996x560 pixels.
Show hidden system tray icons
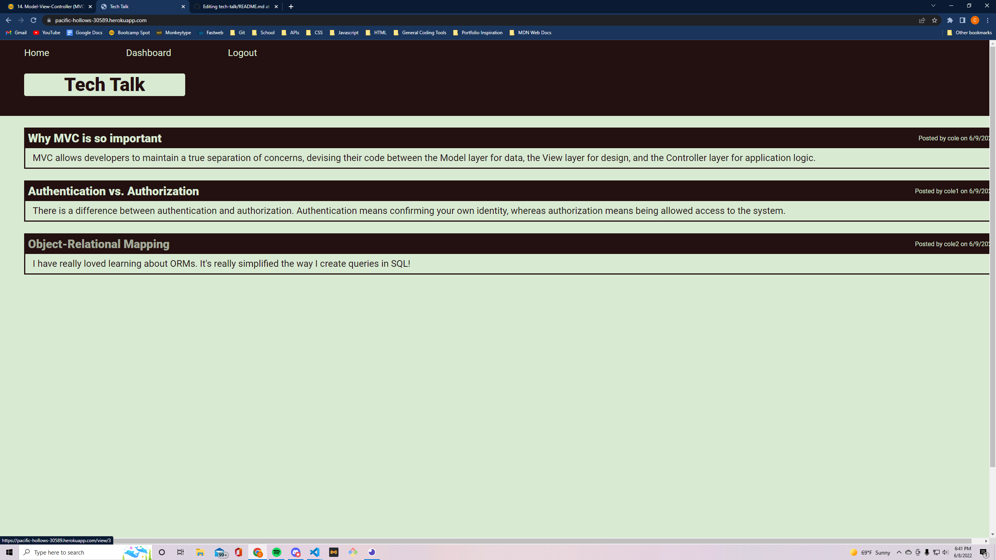899,552
